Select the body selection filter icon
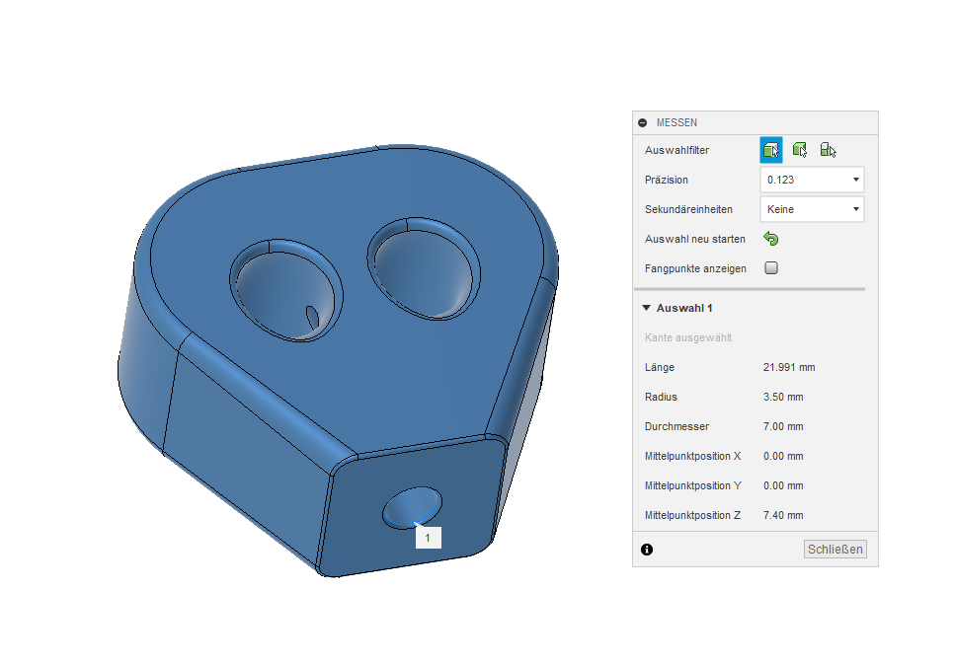Image resolution: width=954 pixels, height=665 pixels. [800, 150]
